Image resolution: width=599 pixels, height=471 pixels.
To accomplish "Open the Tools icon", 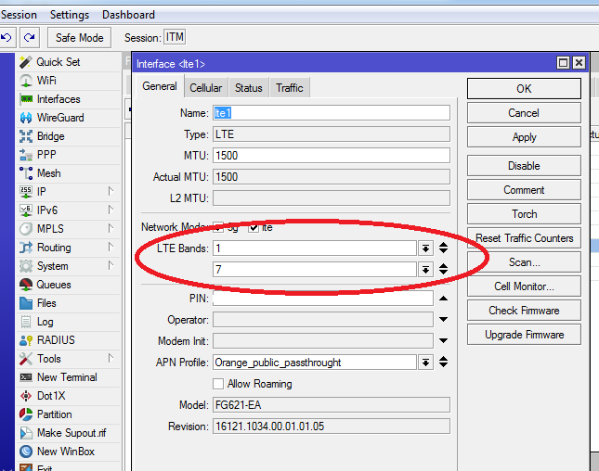I will coord(26,359).
